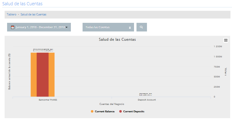Toggle the Current Balance legend series
Viewport: 232px width, 120px height.
tap(103, 111)
